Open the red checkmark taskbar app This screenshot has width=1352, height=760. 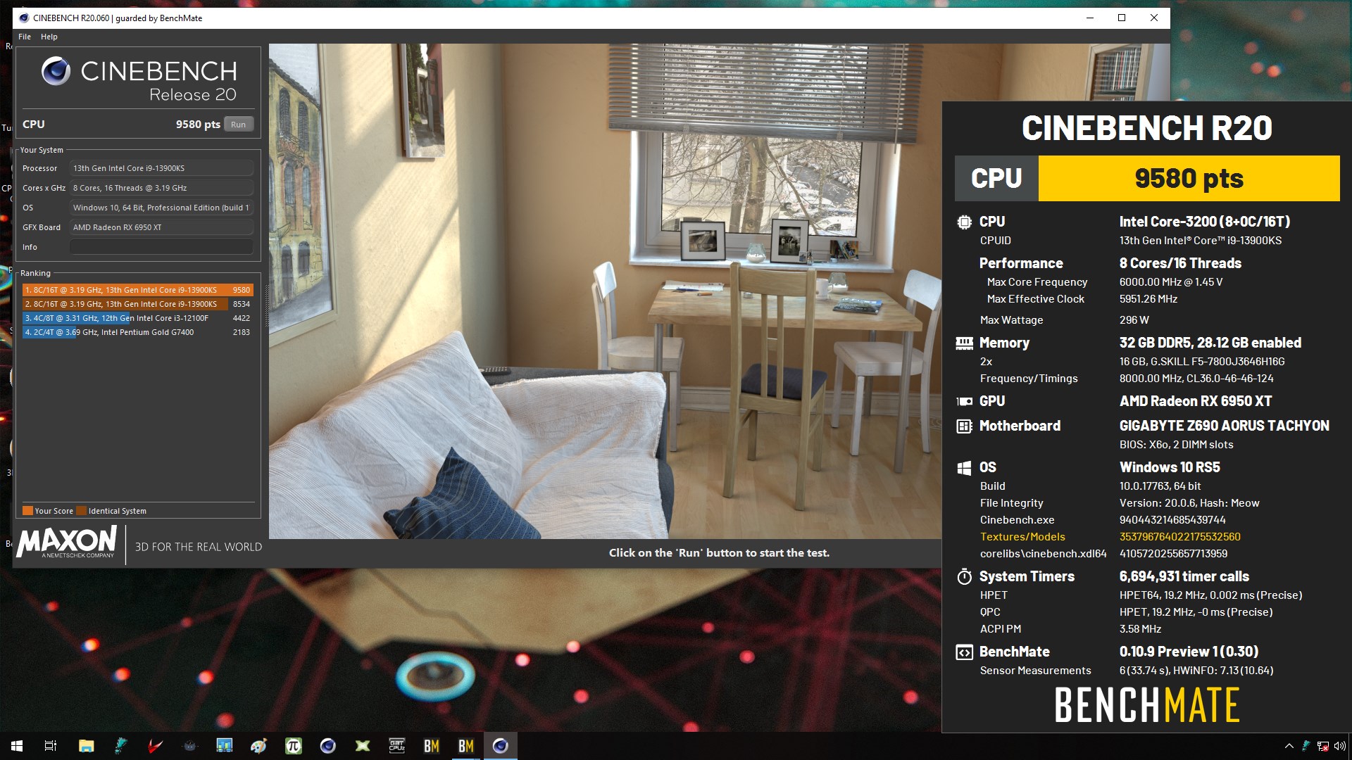[x=156, y=746]
